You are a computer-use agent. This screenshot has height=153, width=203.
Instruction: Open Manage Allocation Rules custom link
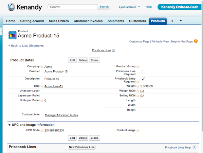(61, 115)
